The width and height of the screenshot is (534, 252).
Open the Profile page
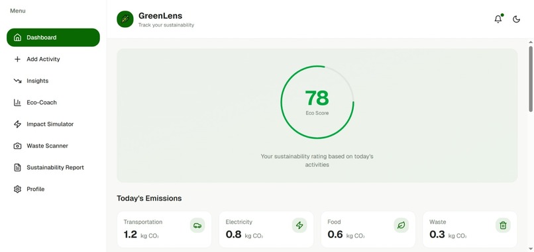coord(53,189)
